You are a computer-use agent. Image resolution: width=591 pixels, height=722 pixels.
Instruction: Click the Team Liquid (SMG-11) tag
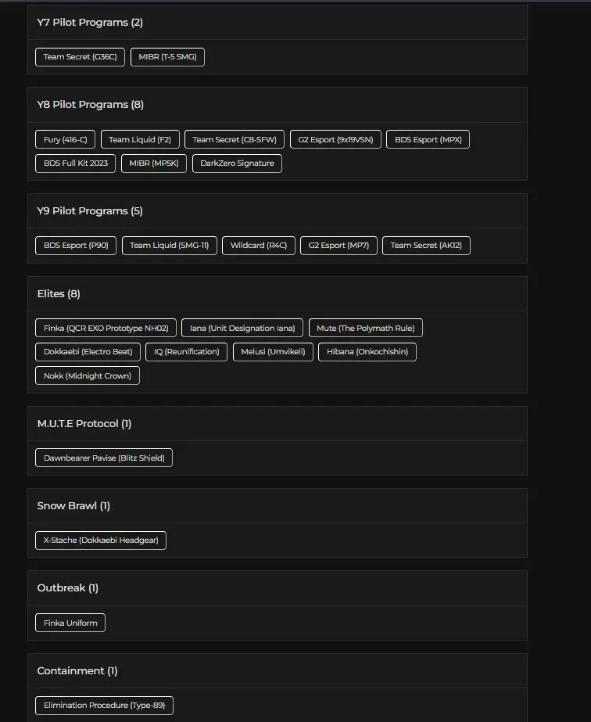pyautogui.click(x=169, y=246)
